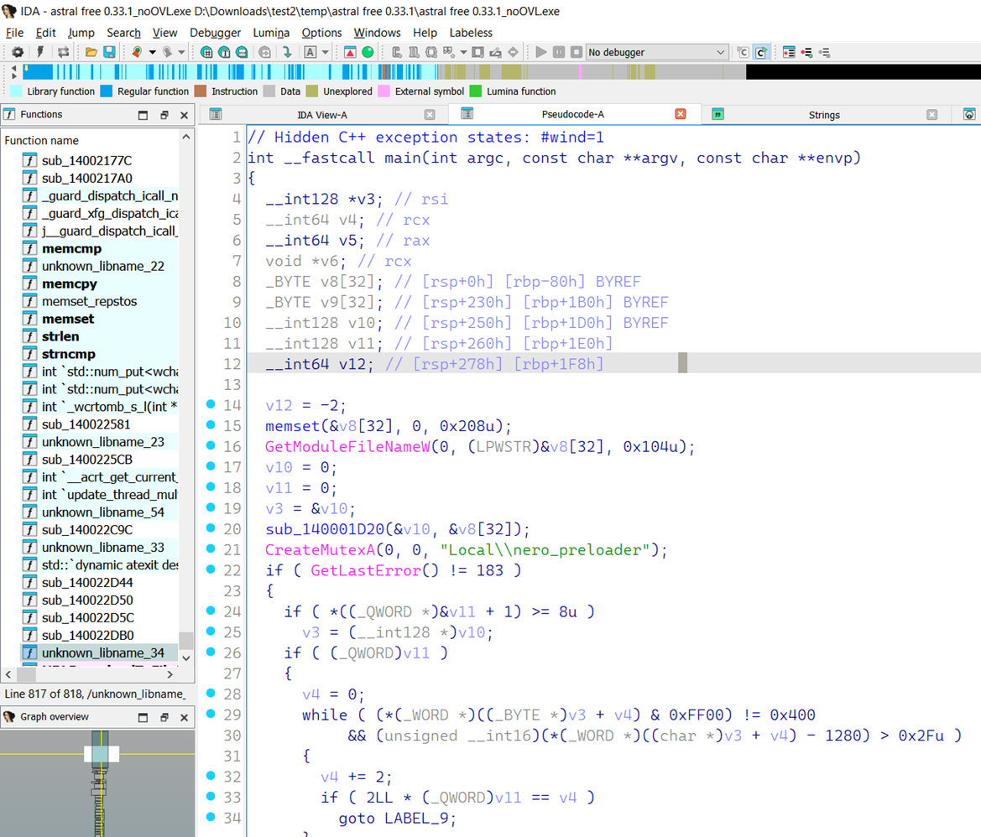This screenshot has height=837, width=981.
Task: Click the breakpoint list icon in toolbar
Action: [789, 52]
